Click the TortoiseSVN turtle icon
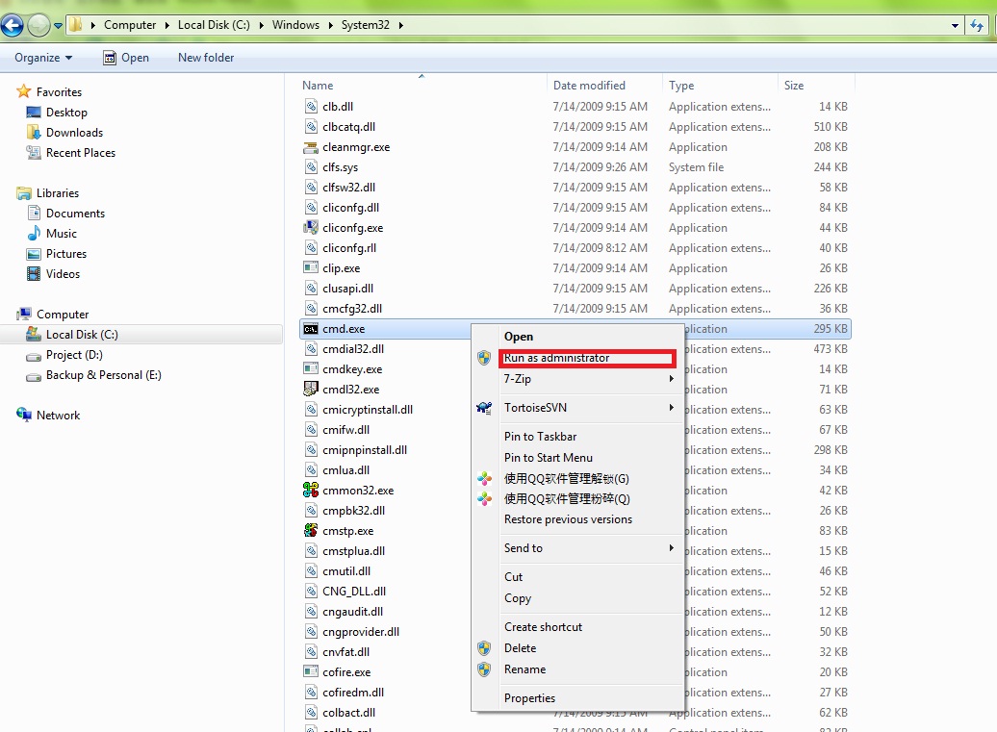Viewport: 997px width, 732px height. (484, 408)
